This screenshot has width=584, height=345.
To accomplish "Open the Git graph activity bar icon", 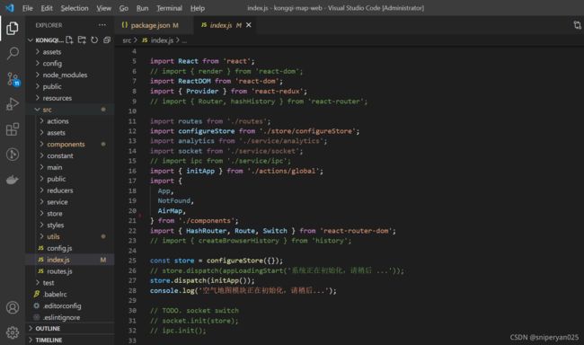I will click(x=13, y=155).
